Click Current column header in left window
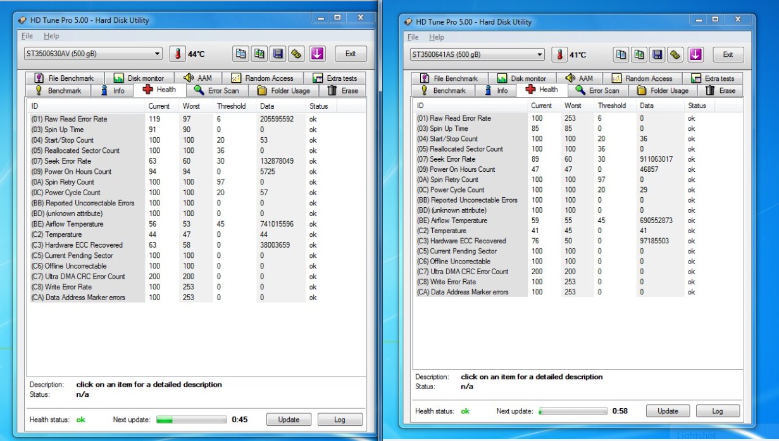This screenshot has width=779, height=441. pyautogui.click(x=162, y=106)
